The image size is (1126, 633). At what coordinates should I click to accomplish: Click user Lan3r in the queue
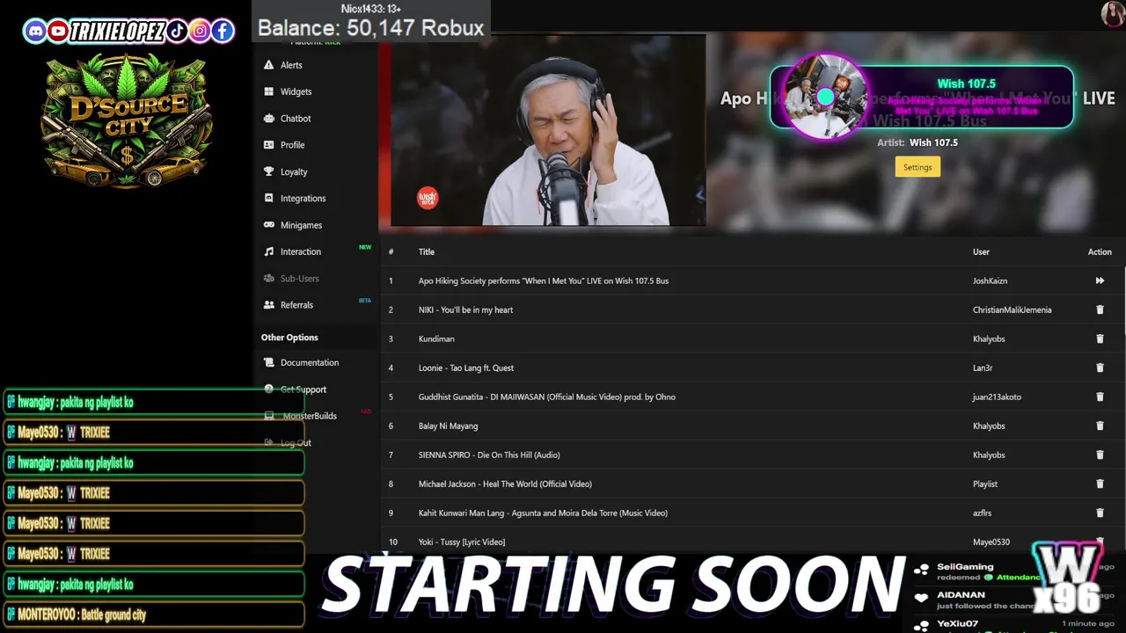point(982,367)
